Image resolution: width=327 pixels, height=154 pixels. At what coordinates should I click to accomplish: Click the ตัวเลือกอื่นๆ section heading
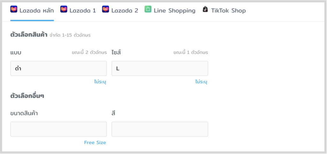(27, 96)
